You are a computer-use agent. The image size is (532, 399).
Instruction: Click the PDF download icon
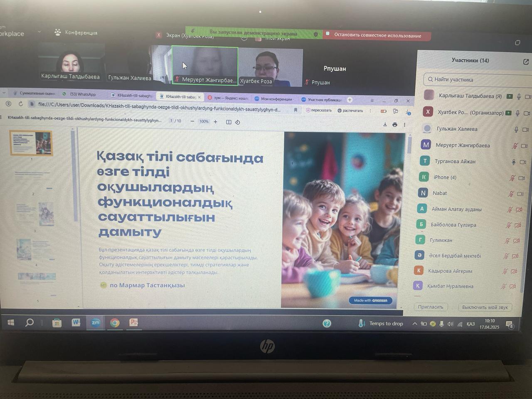pyautogui.click(x=385, y=124)
